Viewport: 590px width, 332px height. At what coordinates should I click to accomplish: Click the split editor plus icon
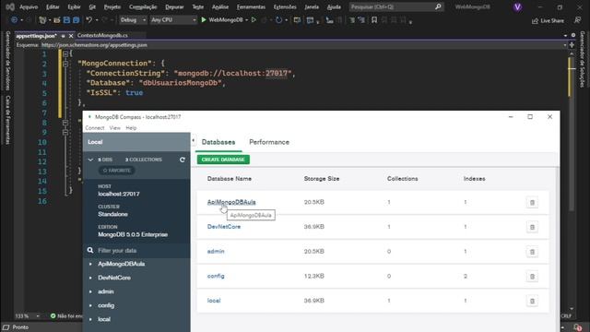pos(572,45)
